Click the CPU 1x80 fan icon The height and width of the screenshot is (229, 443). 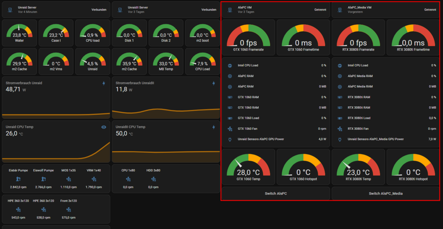point(128,179)
